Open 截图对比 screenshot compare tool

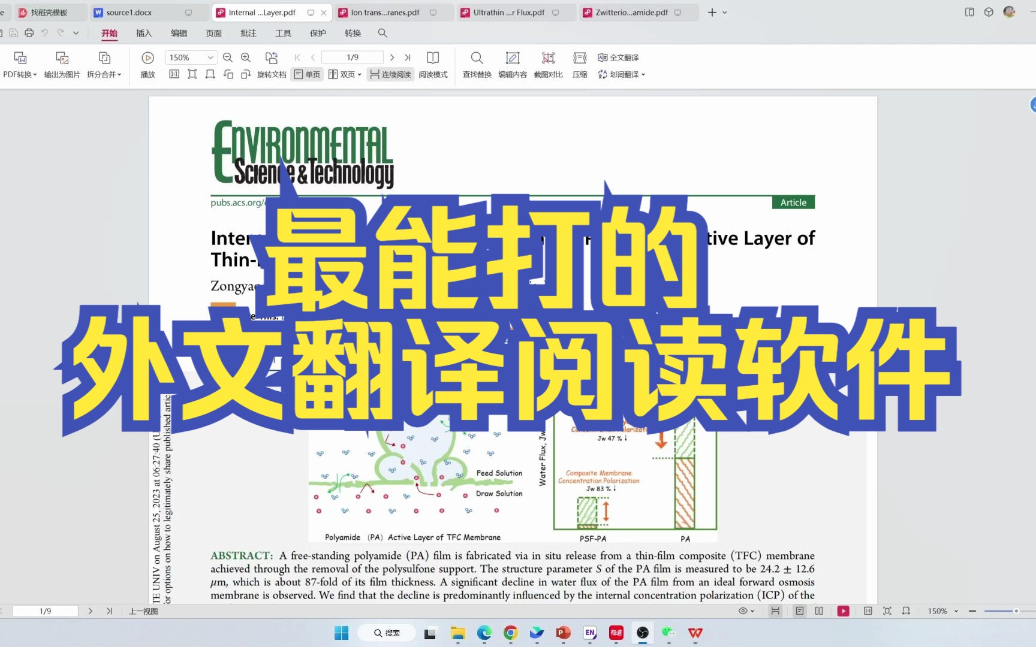click(x=548, y=65)
